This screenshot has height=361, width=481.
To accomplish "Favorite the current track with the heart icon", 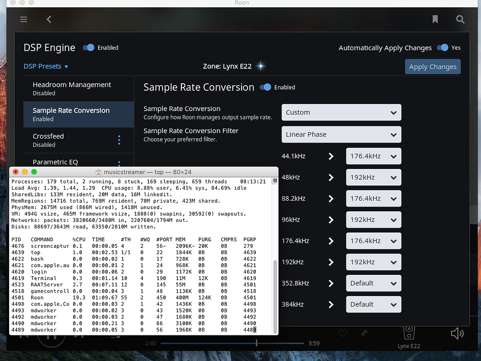I will pos(343,333).
